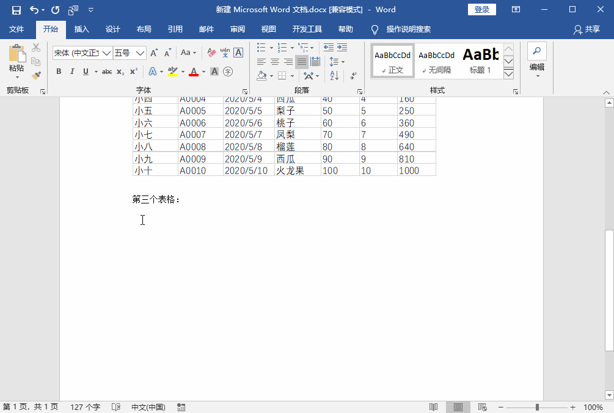Open the font size dropdown 五号
This screenshot has height=413, width=614.
(x=140, y=53)
